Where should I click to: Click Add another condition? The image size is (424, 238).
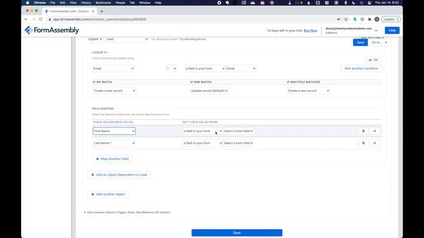tap(361, 69)
